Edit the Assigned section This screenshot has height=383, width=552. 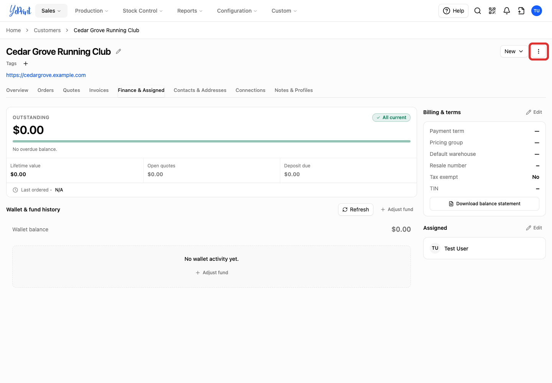(x=534, y=228)
